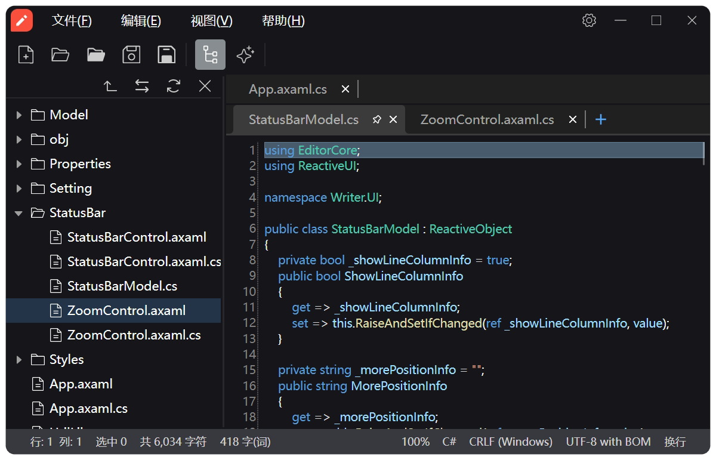
Task: Place cursor on 'using ReactiveUI;' line
Action: coord(312,166)
